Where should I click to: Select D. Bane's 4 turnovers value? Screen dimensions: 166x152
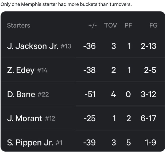pyautogui.click(x=113, y=94)
